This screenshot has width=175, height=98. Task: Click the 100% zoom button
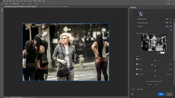pos(24,4)
